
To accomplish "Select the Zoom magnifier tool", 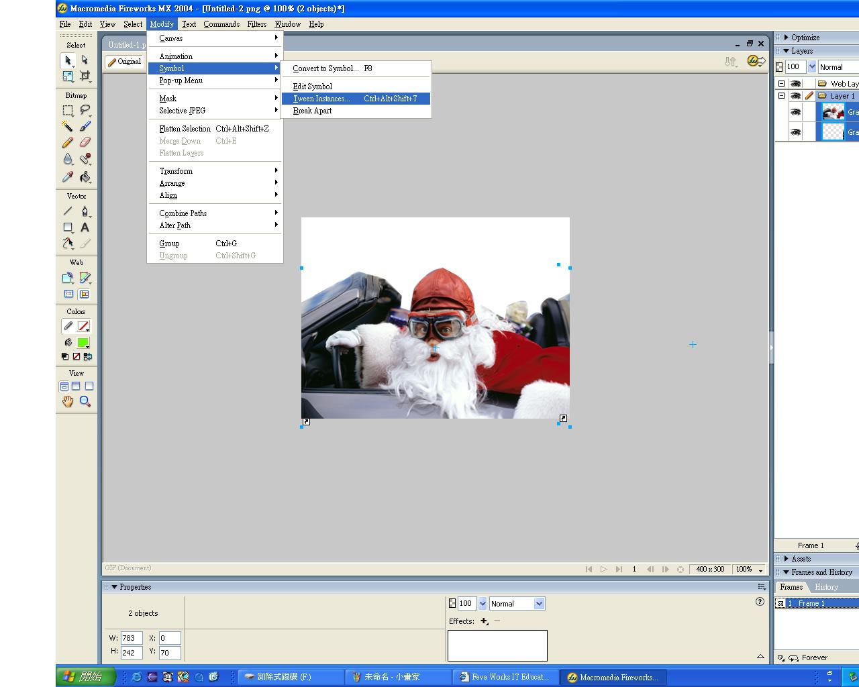I will (x=85, y=401).
